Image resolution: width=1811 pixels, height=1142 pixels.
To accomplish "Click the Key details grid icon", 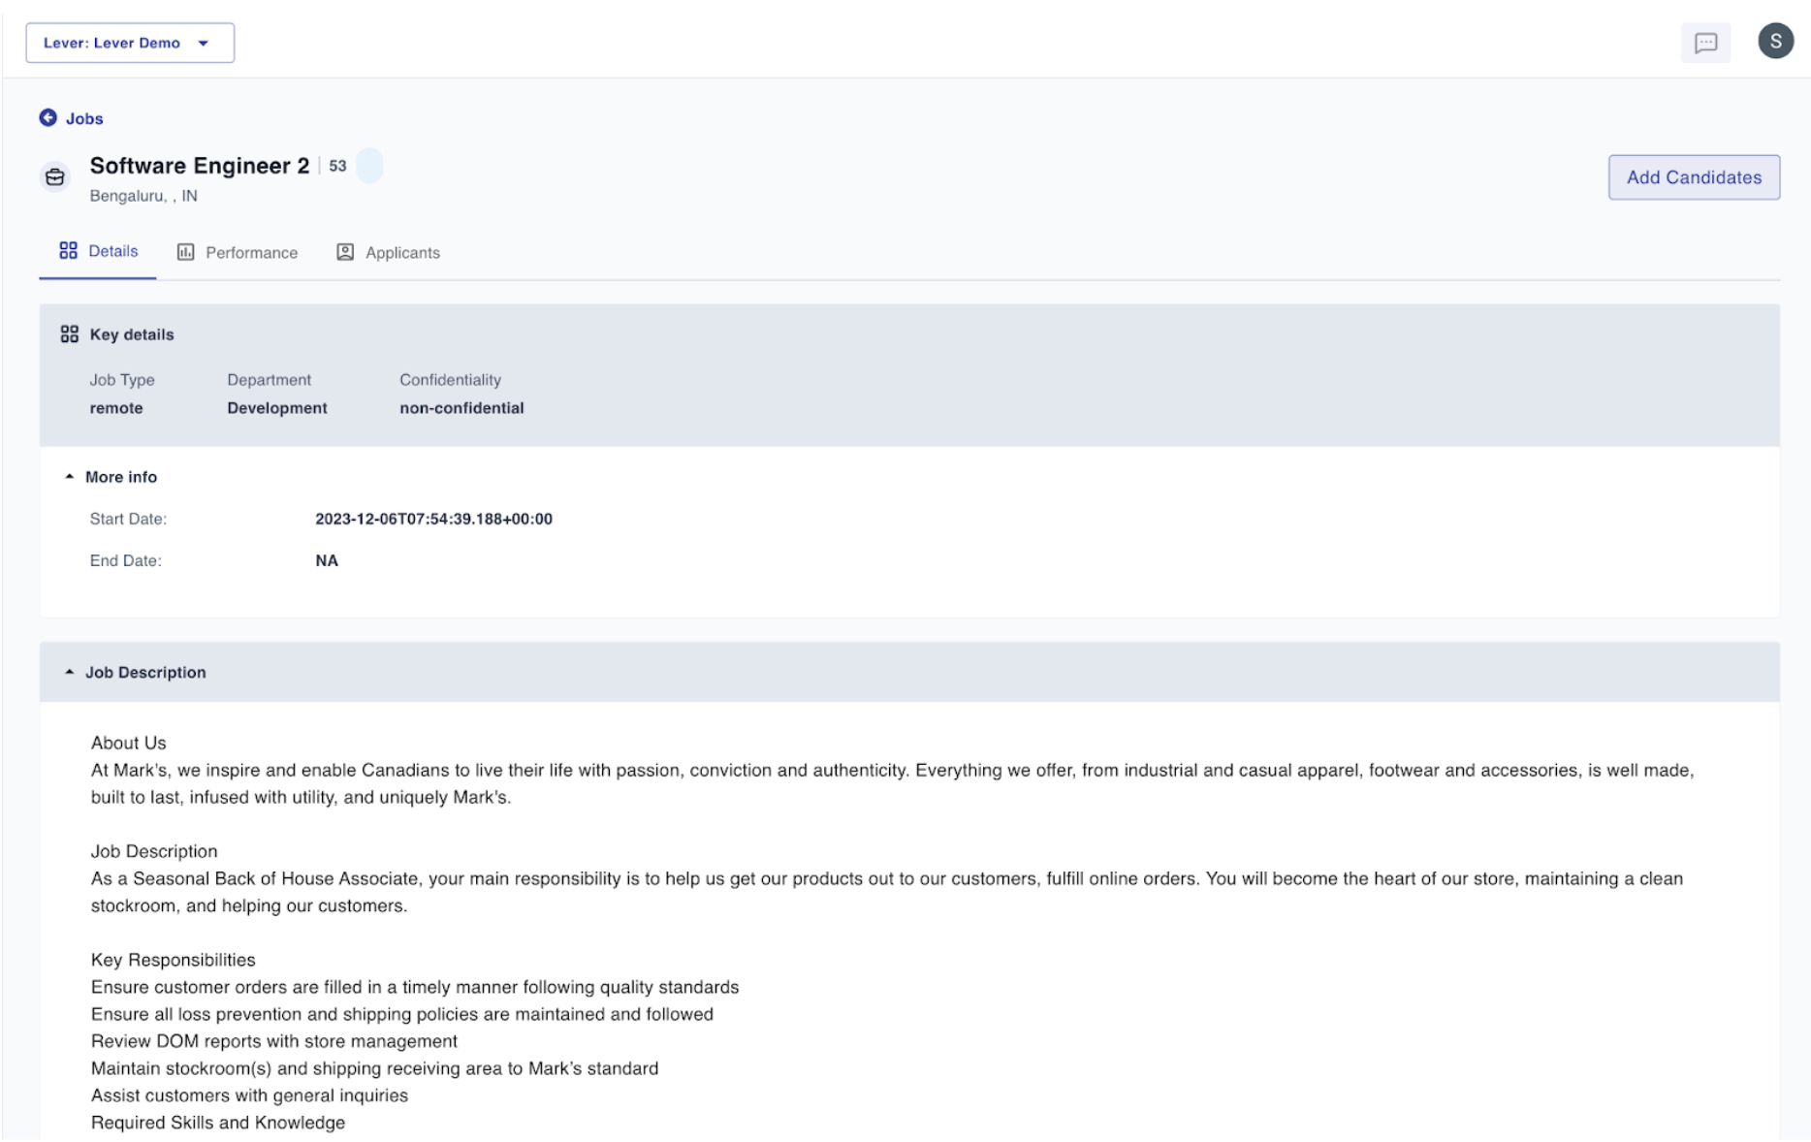I will [x=69, y=334].
